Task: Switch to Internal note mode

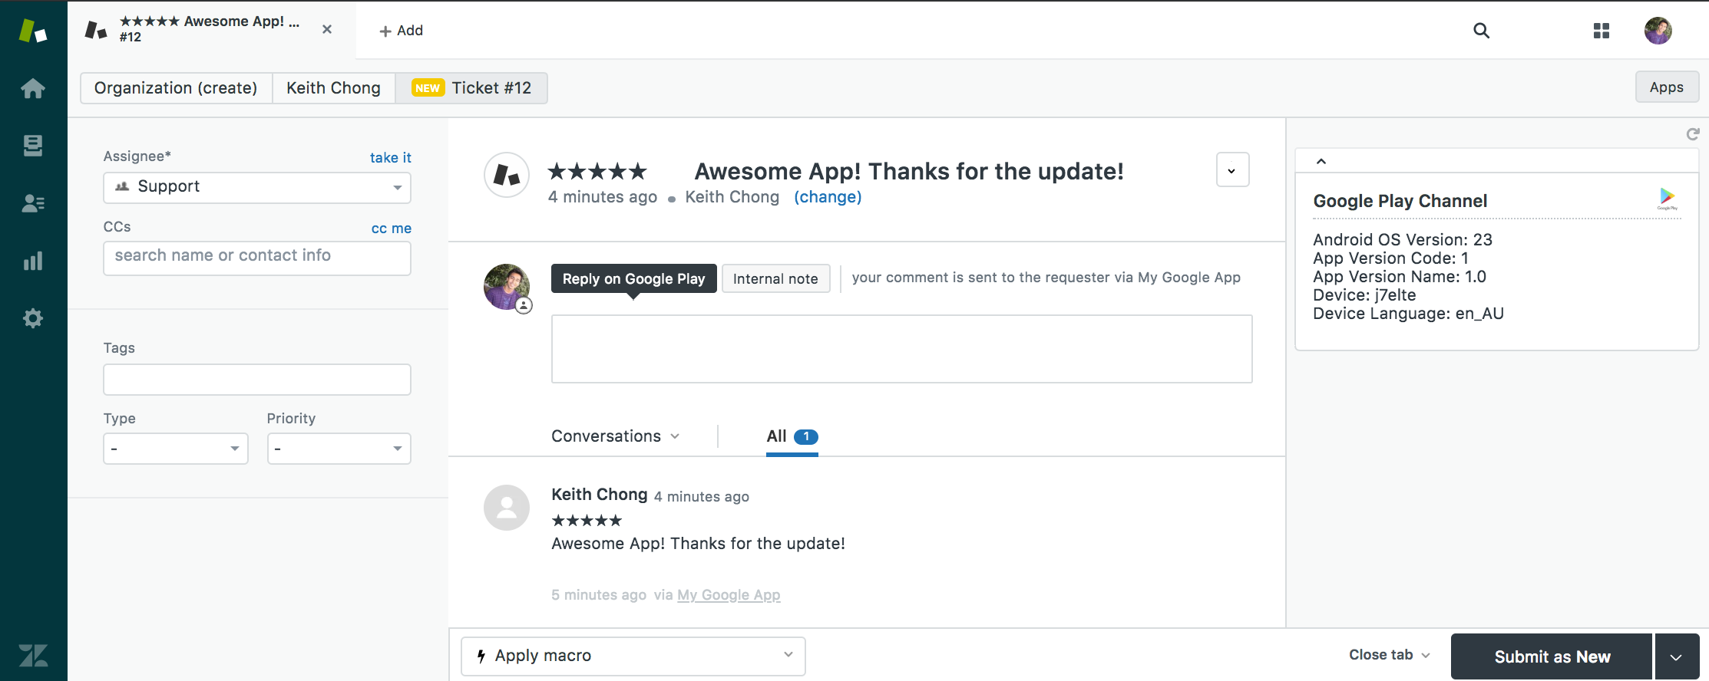Action: pyautogui.click(x=775, y=278)
